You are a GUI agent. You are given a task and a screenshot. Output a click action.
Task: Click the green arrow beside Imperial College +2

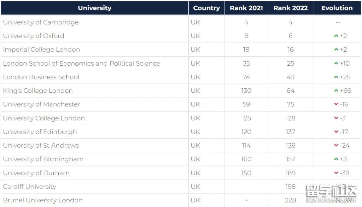pos(336,49)
